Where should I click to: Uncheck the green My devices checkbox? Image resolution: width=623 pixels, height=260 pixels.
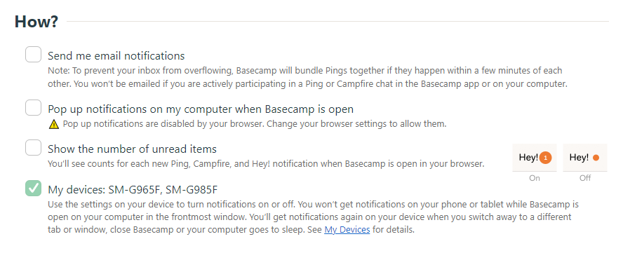coord(34,188)
